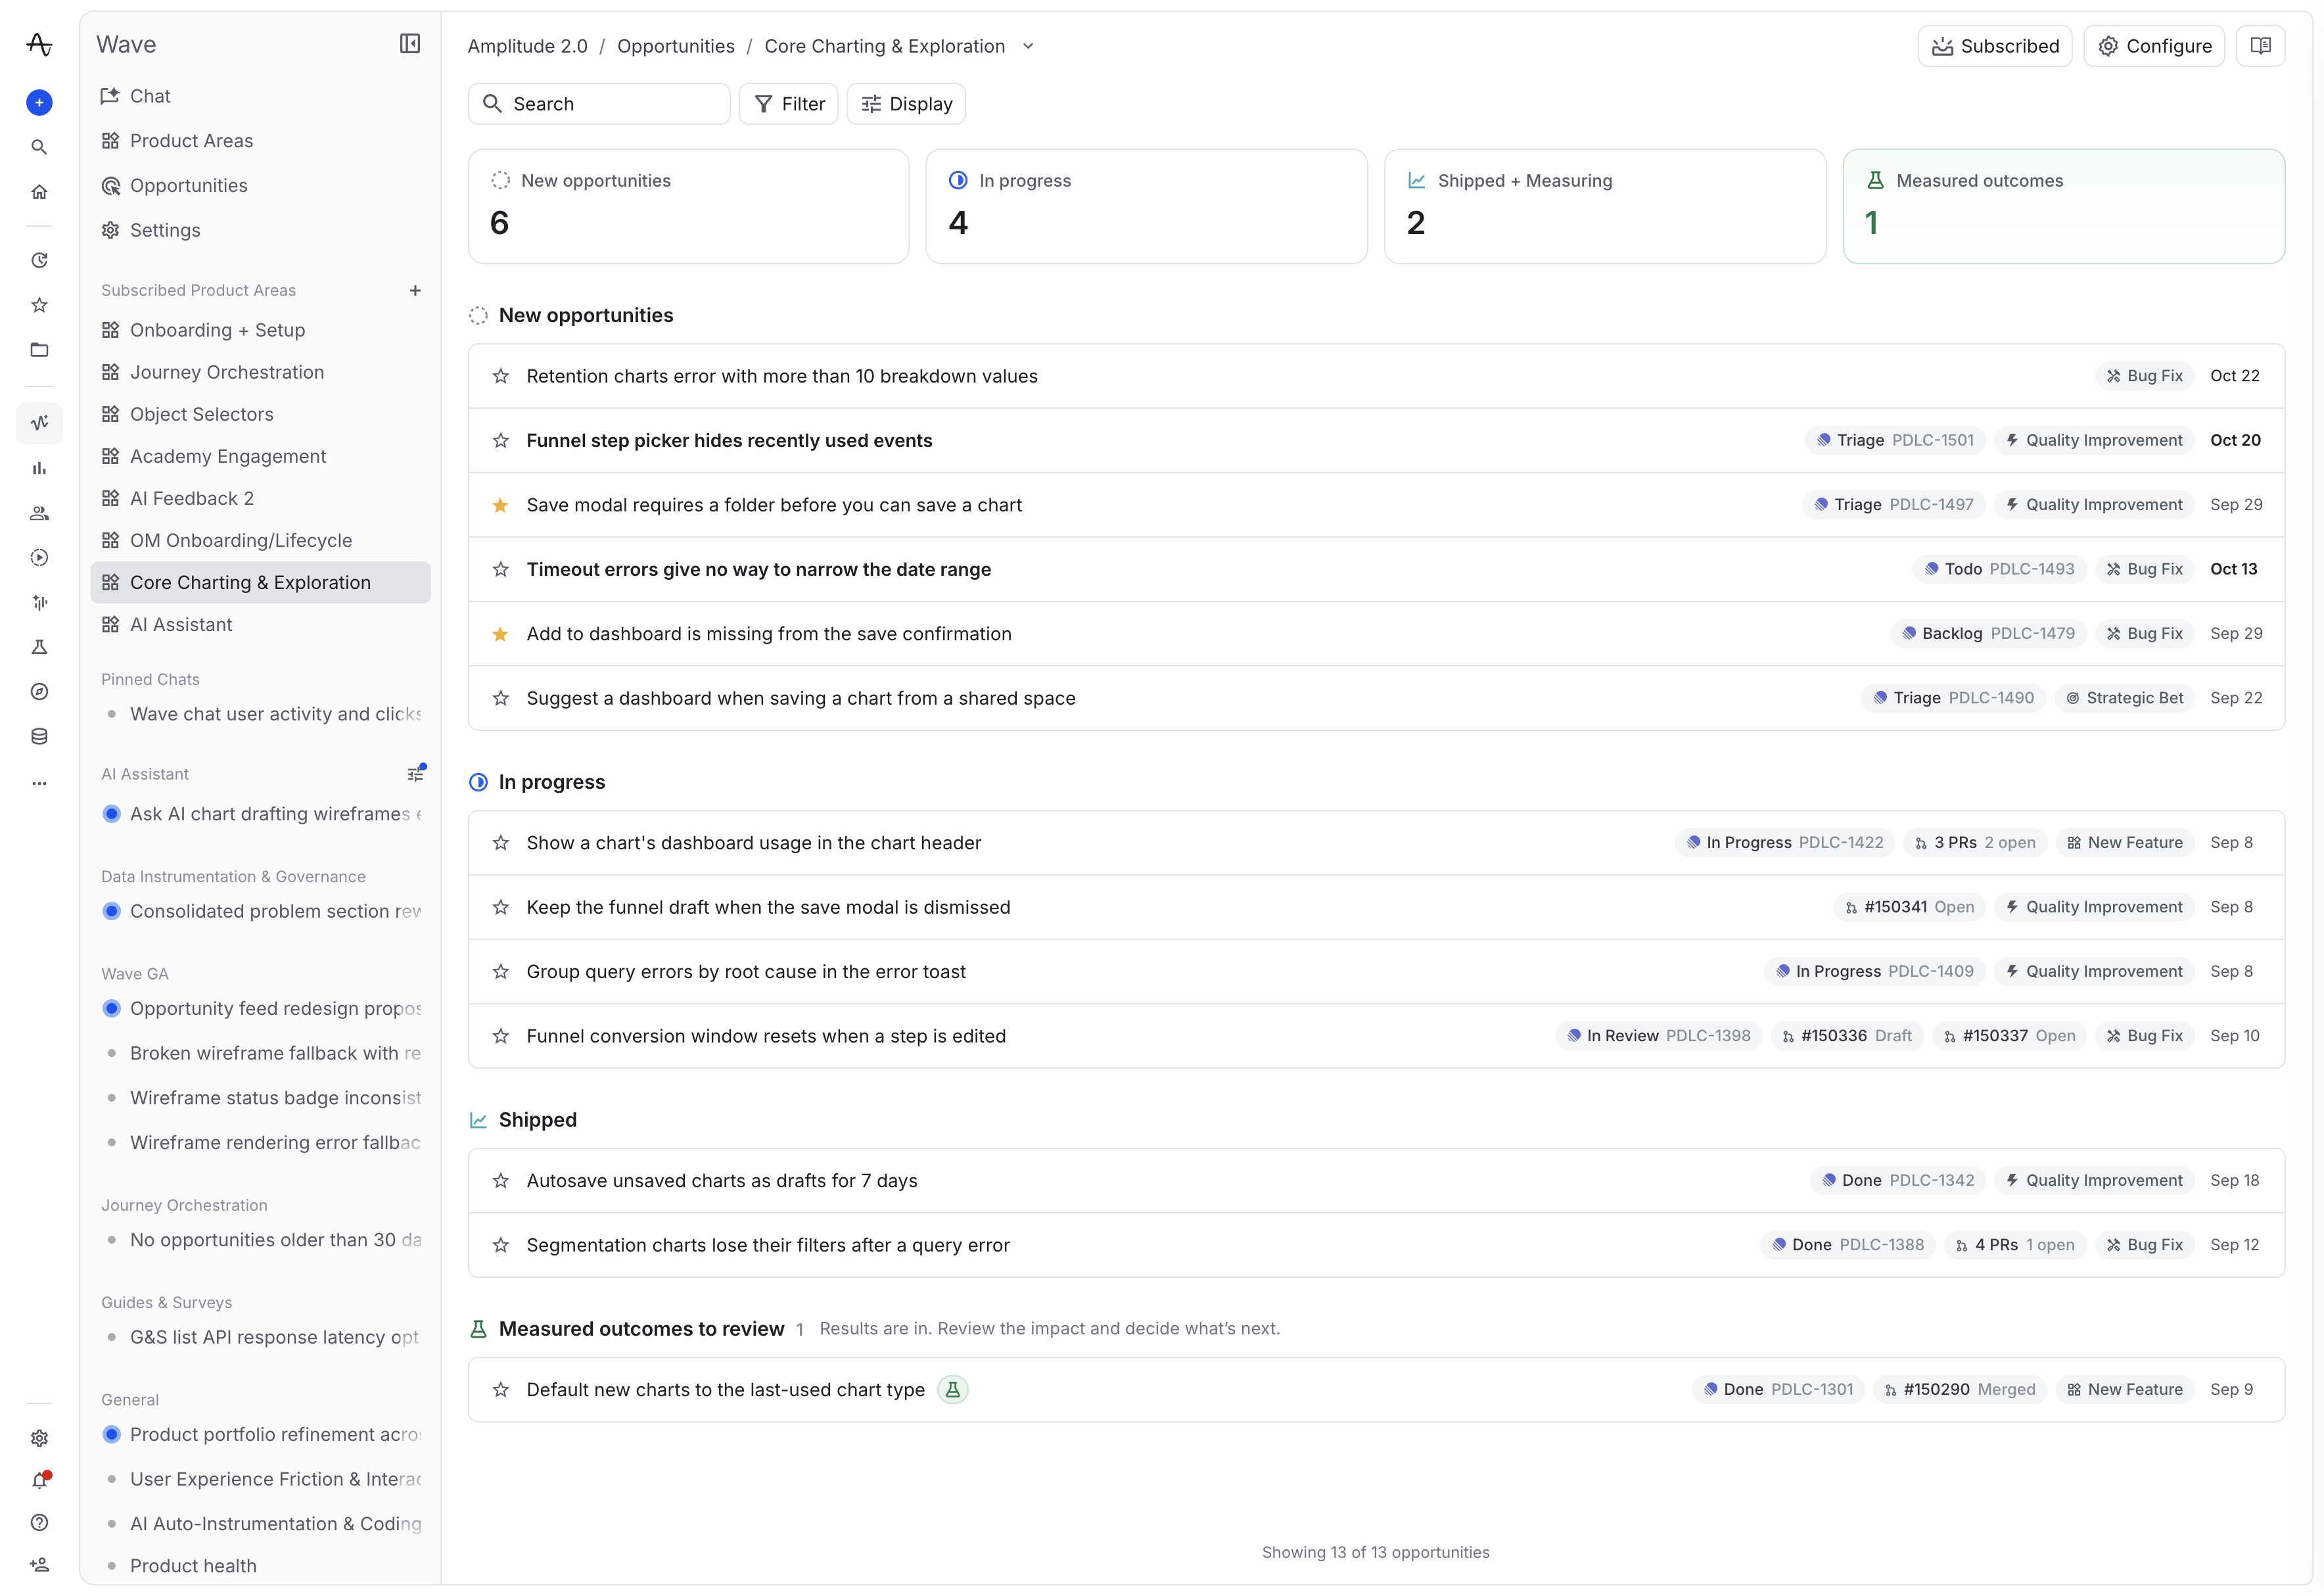Open the experiment flask icon in left rail

[39, 647]
